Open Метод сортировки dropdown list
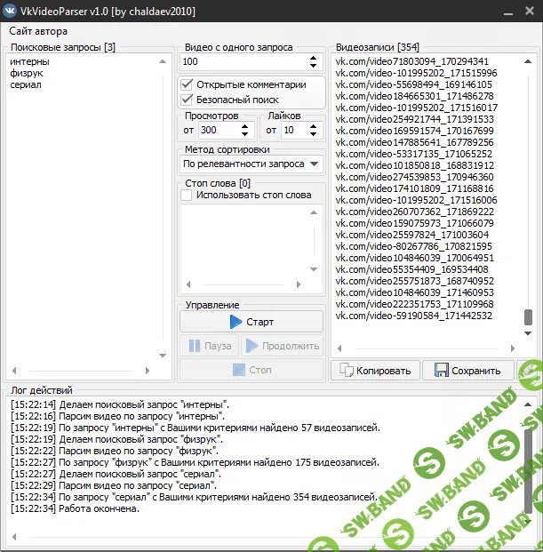This screenshot has width=543, height=552. (252, 164)
